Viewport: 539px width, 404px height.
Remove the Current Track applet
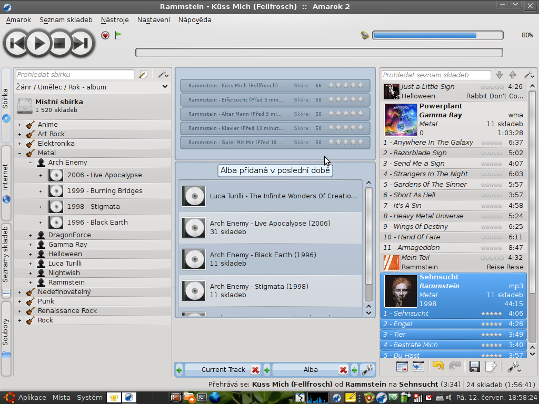[255, 370]
